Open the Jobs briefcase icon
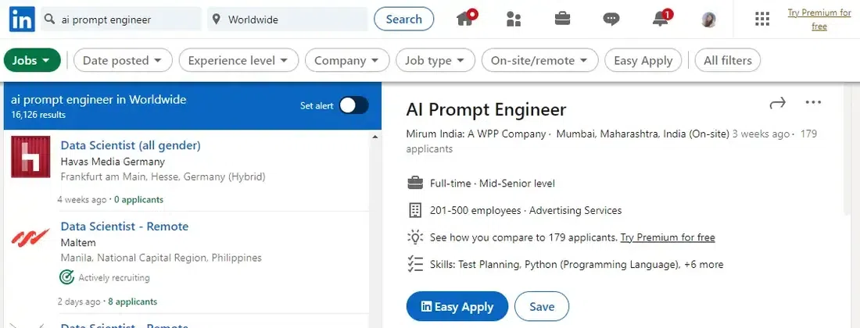Screen dimensions: 860x328 point(561,19)
